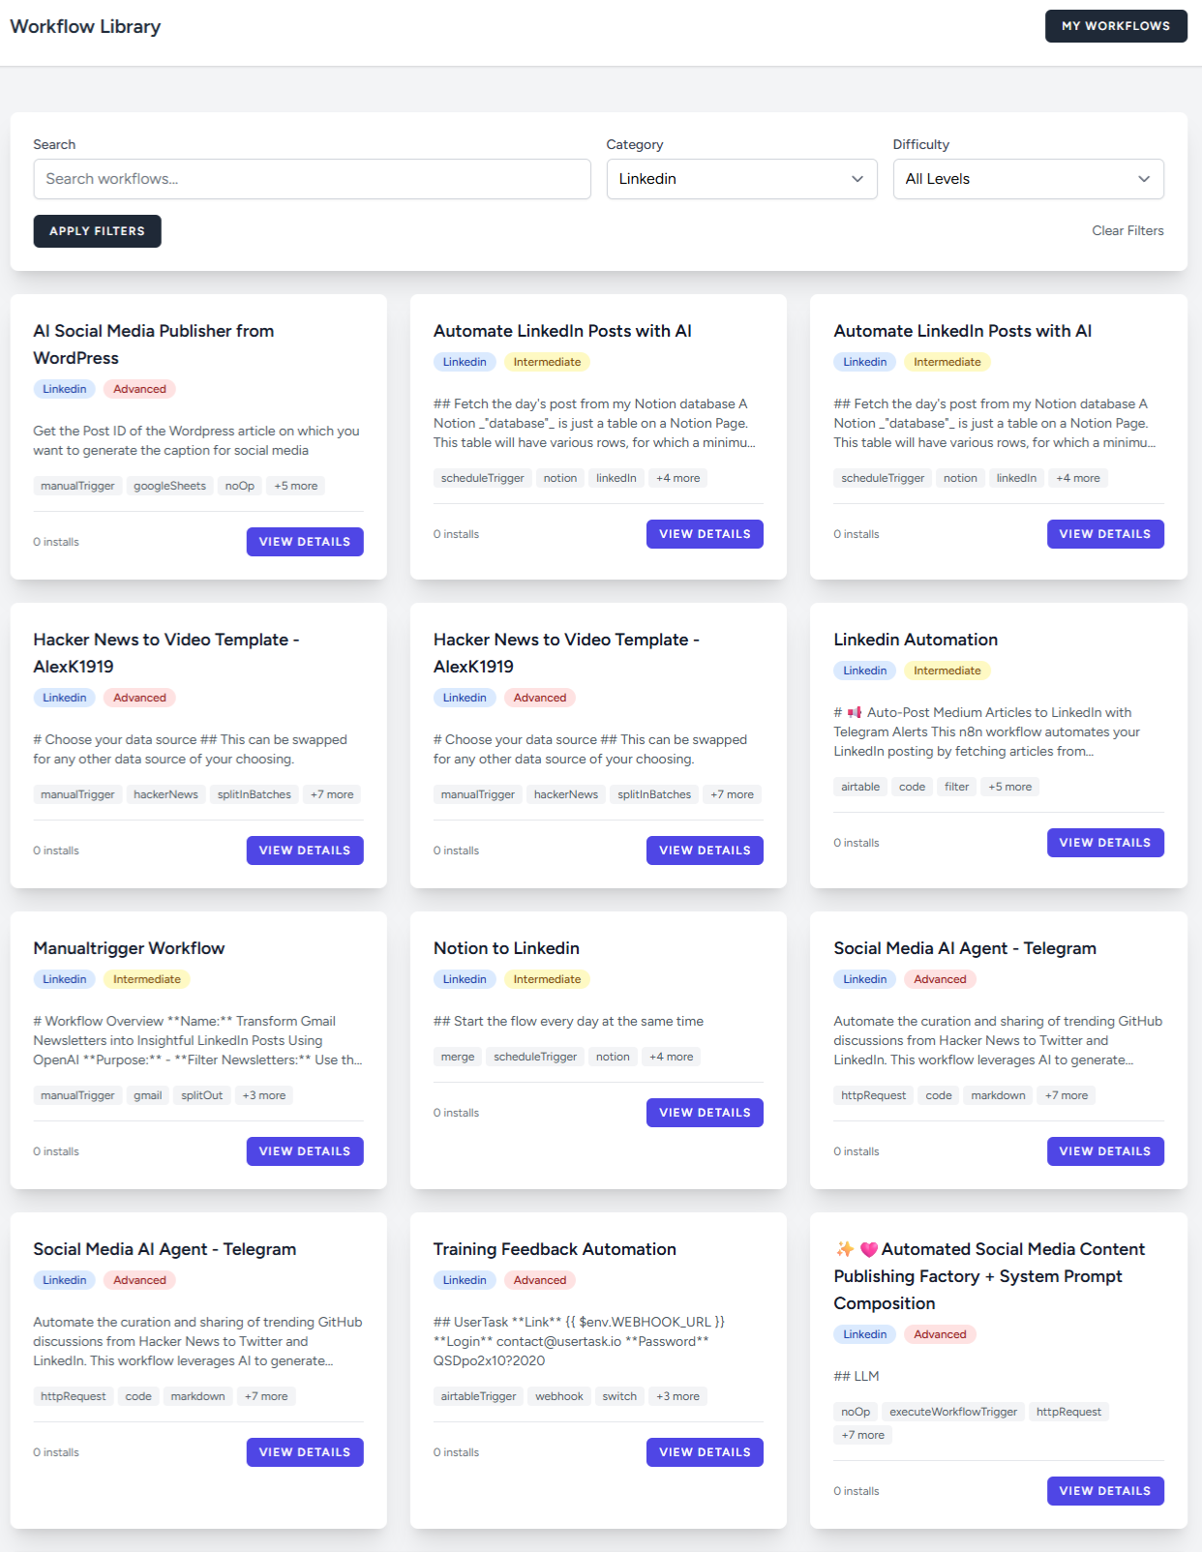The height and width of the screenshot is (1552, 1202).
Task: Open the Difficulty dropdown set to All Levels
Action: click(1028, 179)
